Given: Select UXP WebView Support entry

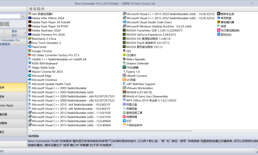Looking at the screenshot, I should pyautogui.click(x=139, y=84).
